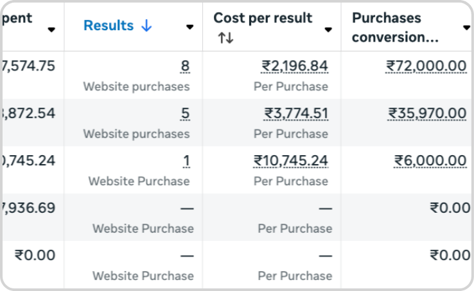Click the 8 website purchases result
The height and width of the screenshot is (291, 474).
(185, 66)
